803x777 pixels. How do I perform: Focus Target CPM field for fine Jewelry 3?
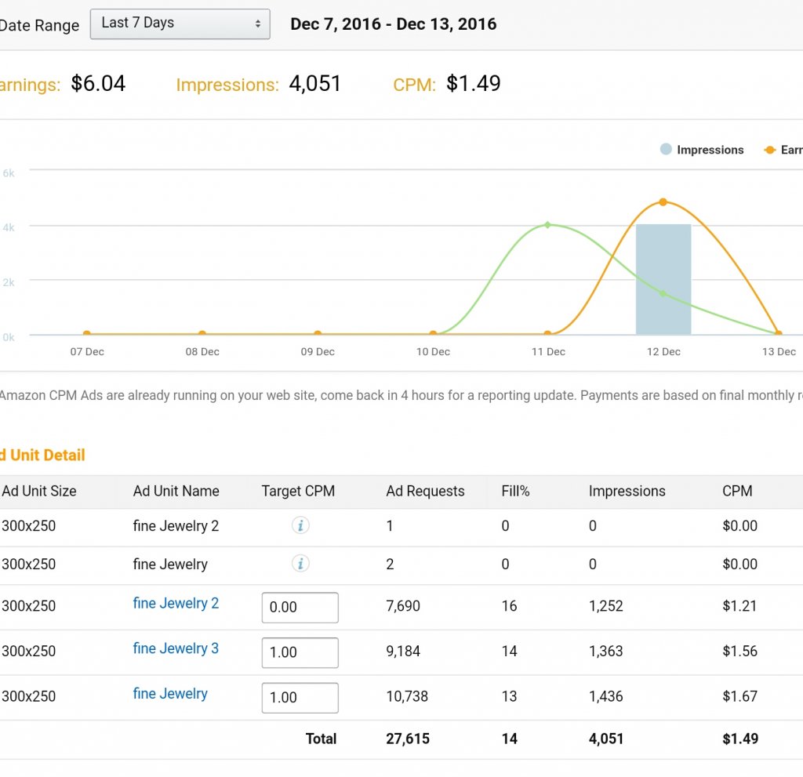300,652
